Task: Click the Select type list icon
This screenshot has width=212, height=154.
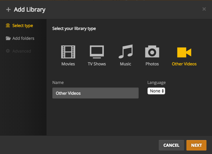Action: [x=8, y=26]
